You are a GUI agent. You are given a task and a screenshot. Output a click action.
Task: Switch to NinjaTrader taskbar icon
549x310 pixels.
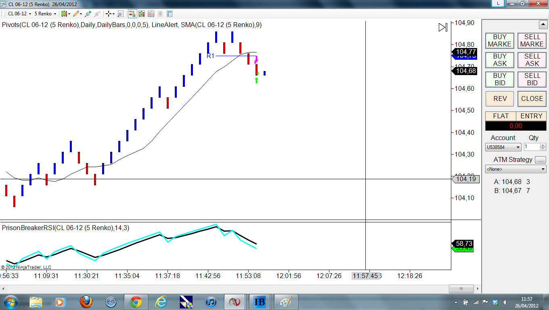pos(235,302)
